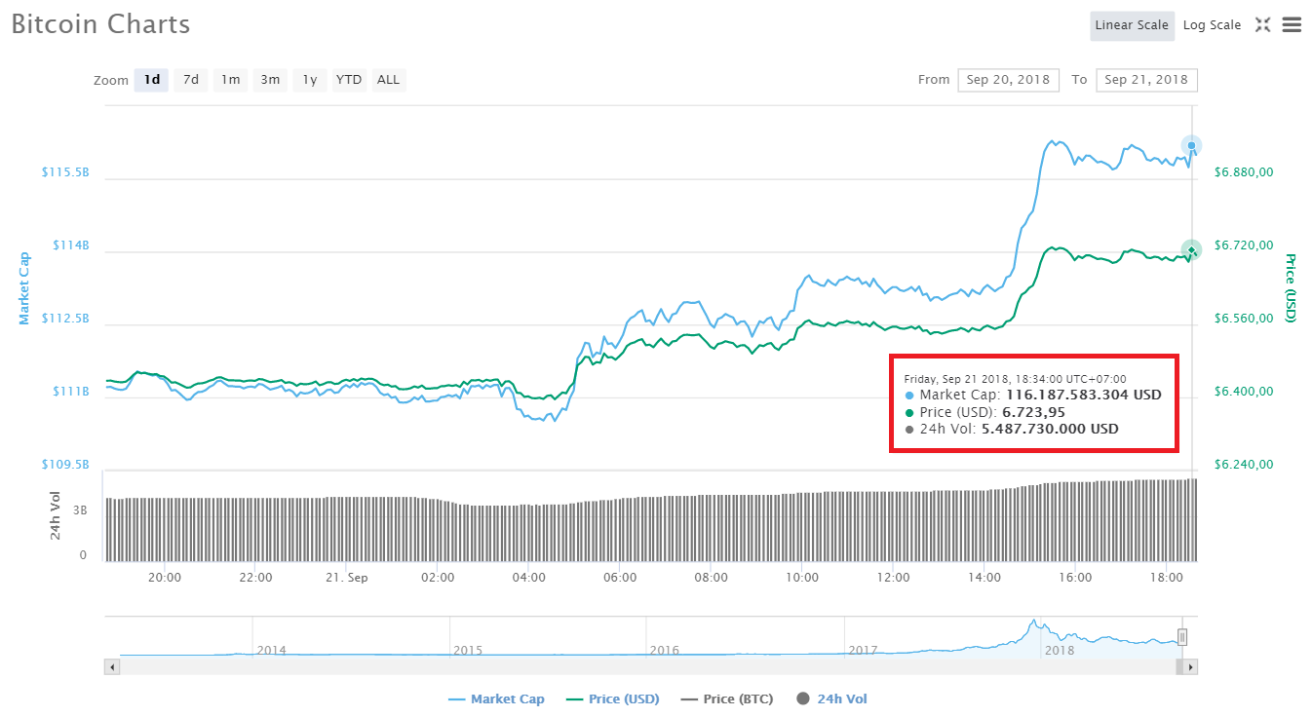Select the 3m zoom range
1312x717 pixels.
coord(270,80)
